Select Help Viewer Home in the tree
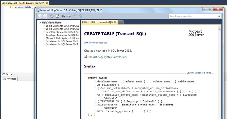227x119 pixels. pyautogui.click(x=52, y=23)
